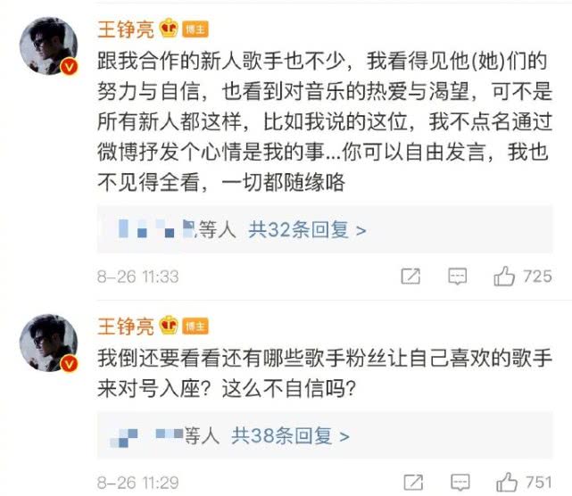
Task: Click 博主 tag on second comment
Action: pyautogui.click(x=196, y=326)
